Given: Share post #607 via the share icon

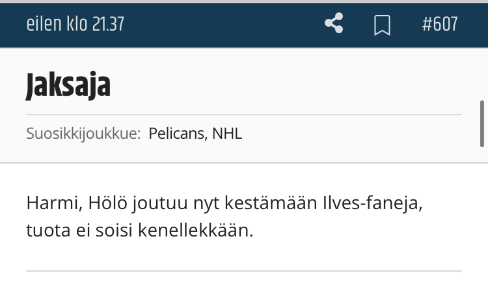Looking at the screenshot, I should coord(334,23).
